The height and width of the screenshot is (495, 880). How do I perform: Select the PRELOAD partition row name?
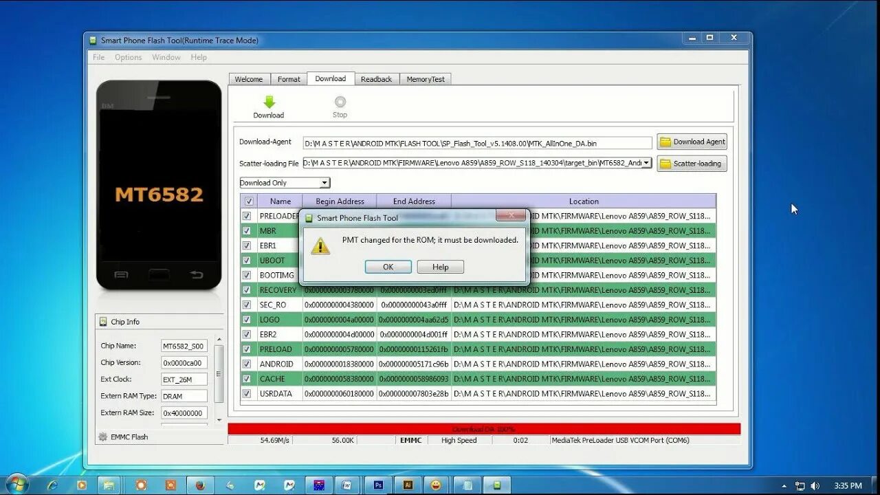276,349
